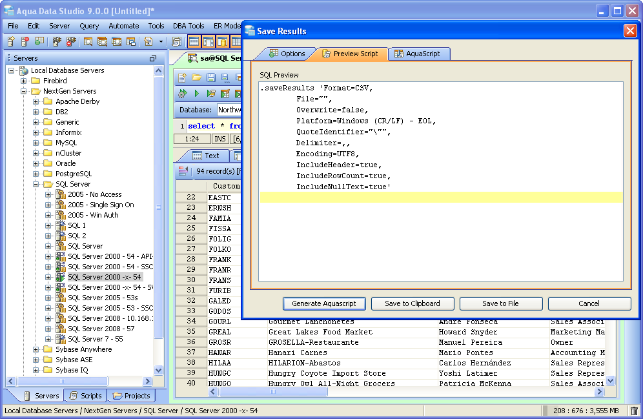This screenshot has width=643, height=419.
Task: Click the new script icon in query toolbar
Action: click(183, 77)
